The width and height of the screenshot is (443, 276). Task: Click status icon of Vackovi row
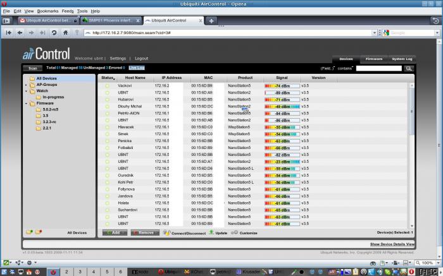(107, 86)
